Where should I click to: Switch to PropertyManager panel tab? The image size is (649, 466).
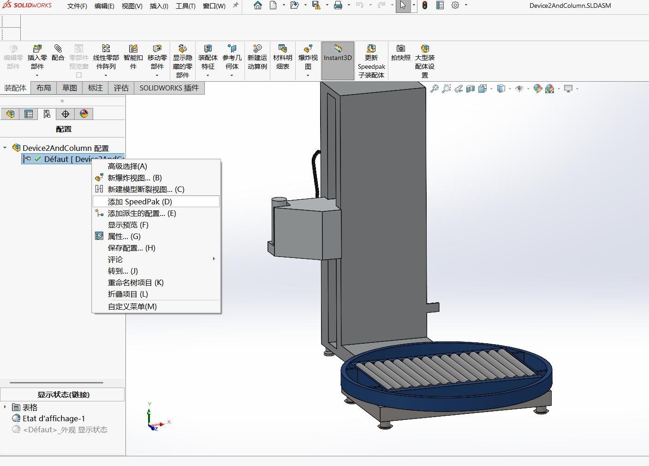29,114
